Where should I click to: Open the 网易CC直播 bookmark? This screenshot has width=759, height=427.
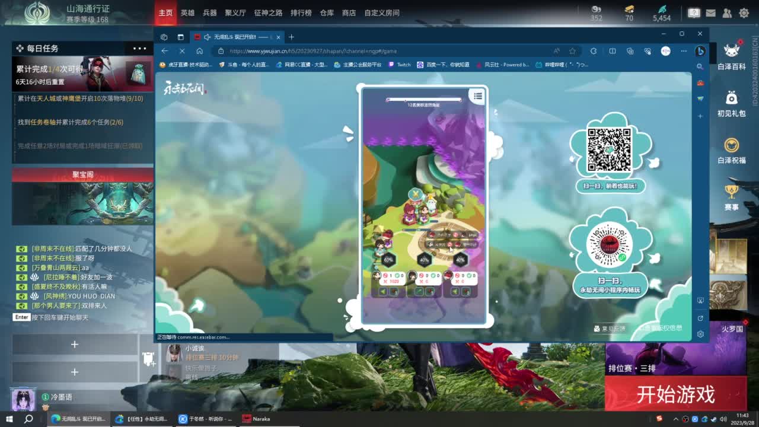point(302,65)
